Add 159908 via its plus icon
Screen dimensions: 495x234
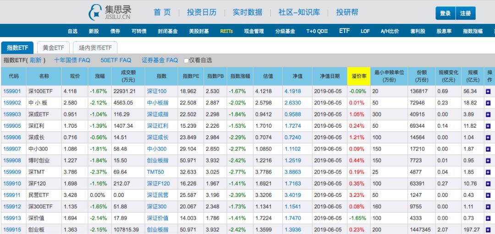pyautogui.click(x=488, y=161)
